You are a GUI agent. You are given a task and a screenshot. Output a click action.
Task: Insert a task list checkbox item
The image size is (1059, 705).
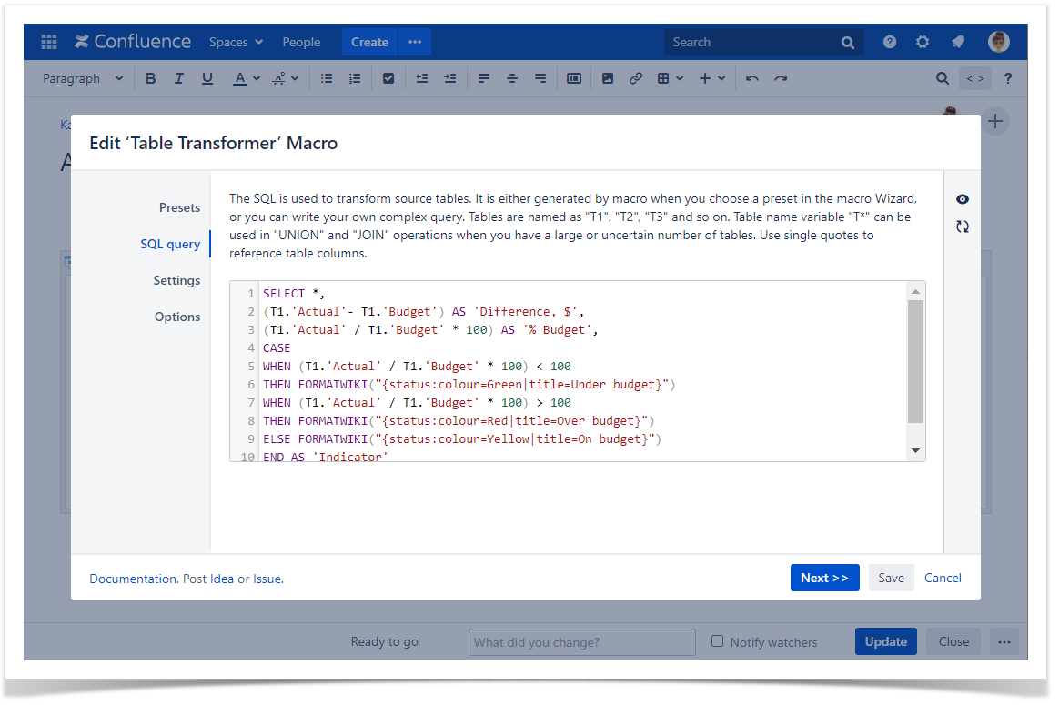point(388,79)
